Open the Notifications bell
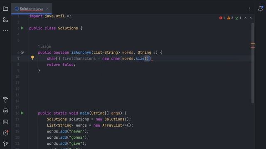The image size is (266, 149). pyautogui.click(x=261, y=9)
